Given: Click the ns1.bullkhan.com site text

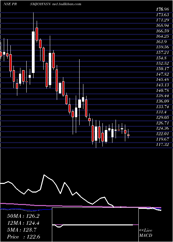Looking at the screenshot, I should (67, 4).
